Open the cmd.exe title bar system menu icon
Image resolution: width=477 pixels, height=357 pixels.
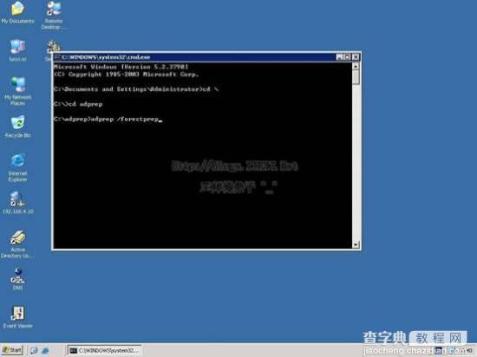point(57,57)
